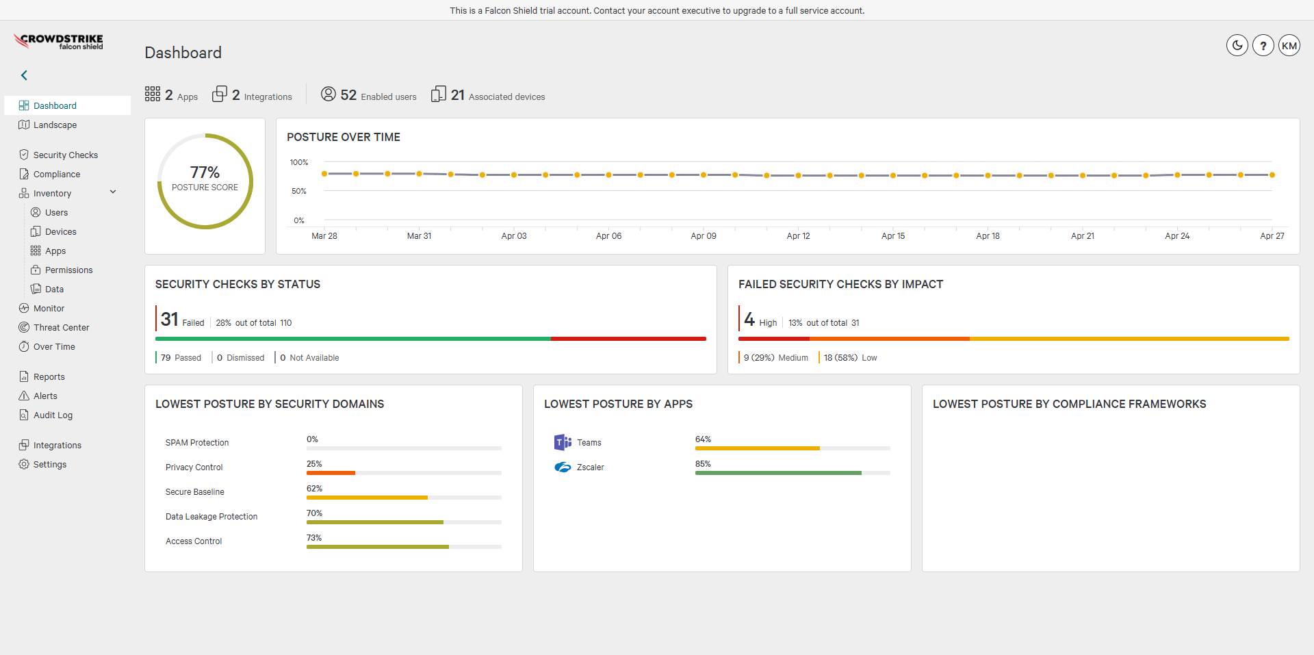Click the KM profile avatar
The height and width of the screenshot is (655, 1314).
pyautogui.click(x=1289, y=45)
